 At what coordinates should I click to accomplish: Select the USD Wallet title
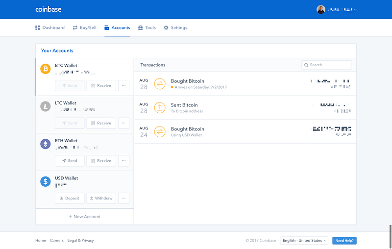coord(67,178)
